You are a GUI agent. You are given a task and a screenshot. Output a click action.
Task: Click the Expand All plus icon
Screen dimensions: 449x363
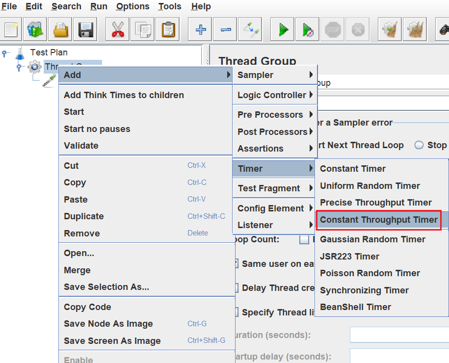point(200,29)
